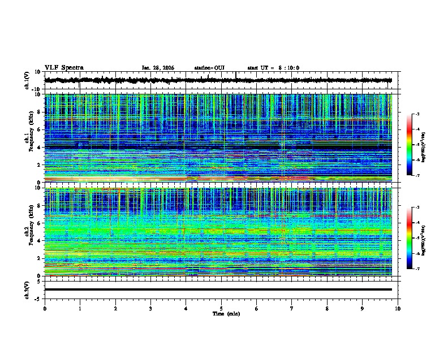Click time axis tick label "1" minute
448x346 pixels.
pos(80,309)
